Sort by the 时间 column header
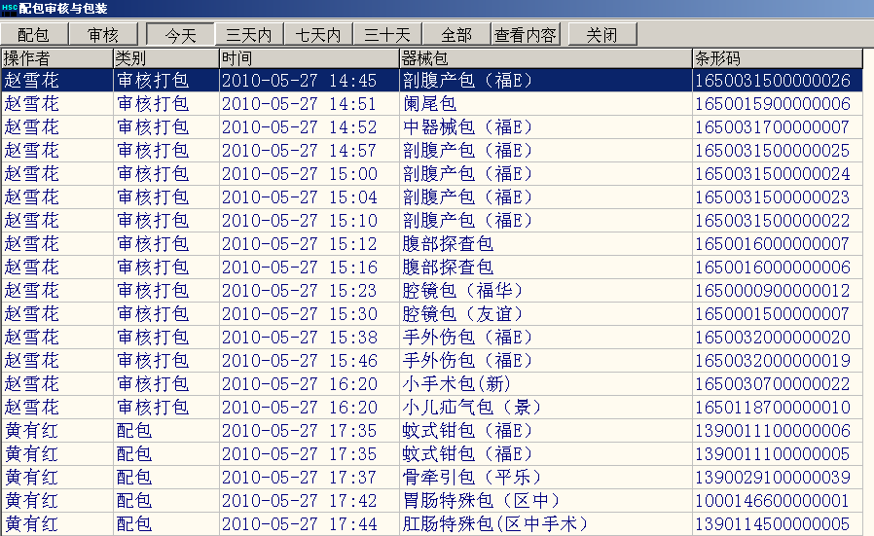 coord(308,57)
